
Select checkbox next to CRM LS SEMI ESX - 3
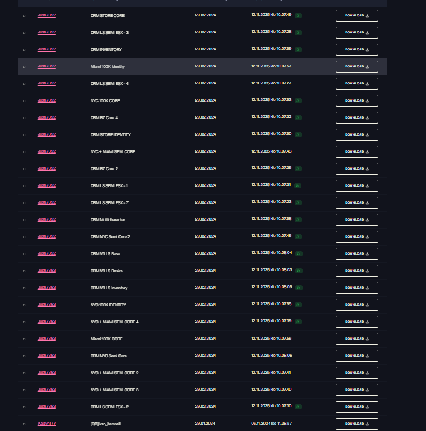click(24, 33)
